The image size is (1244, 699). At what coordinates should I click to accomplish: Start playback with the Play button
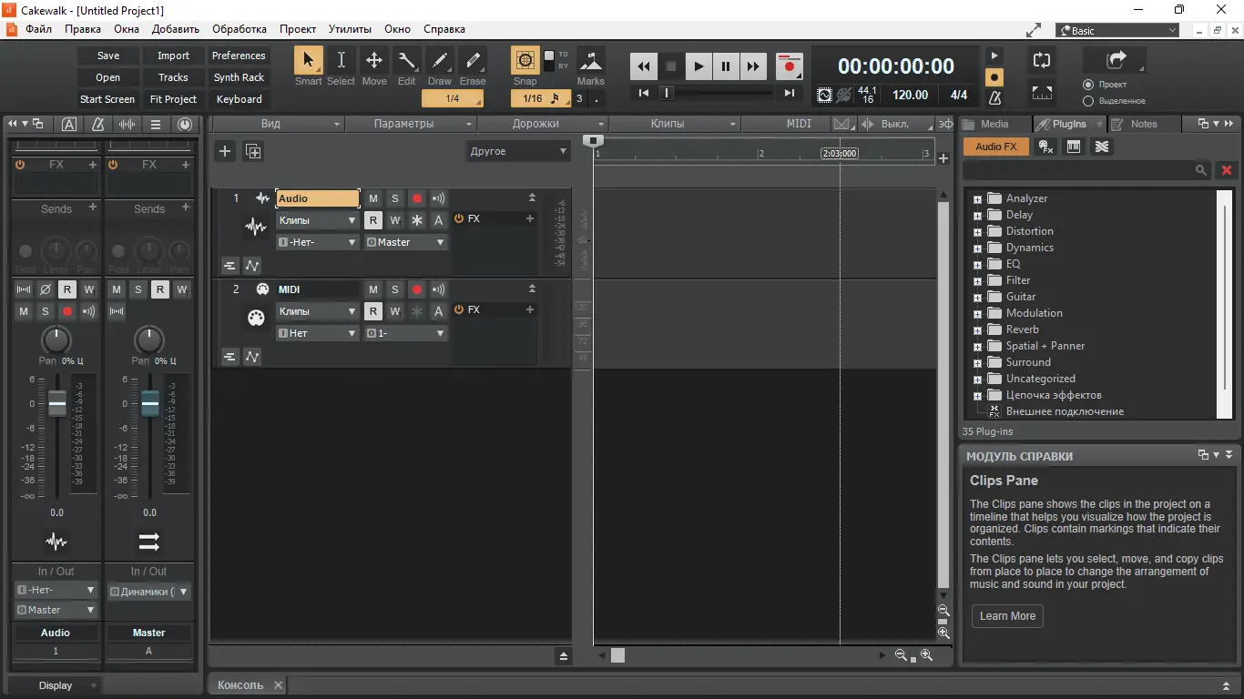click(698, 66)
